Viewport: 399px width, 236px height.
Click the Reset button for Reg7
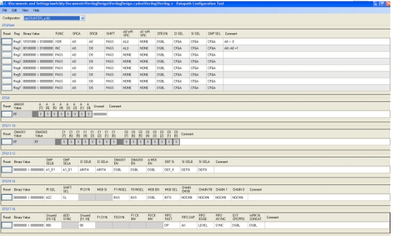[7, 88]
